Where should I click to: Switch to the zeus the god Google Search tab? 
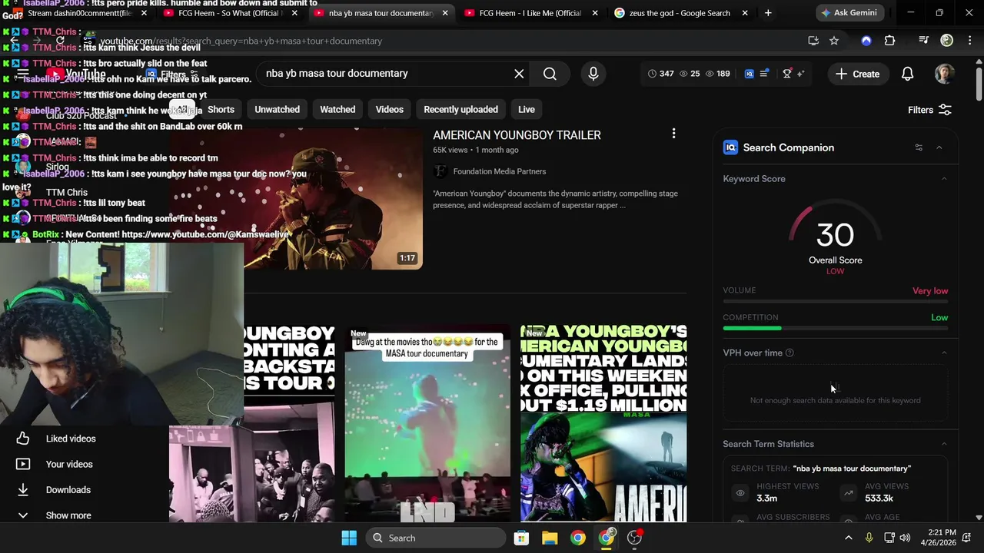(680, 13)
